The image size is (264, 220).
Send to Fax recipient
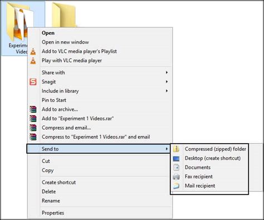point(199,177)
